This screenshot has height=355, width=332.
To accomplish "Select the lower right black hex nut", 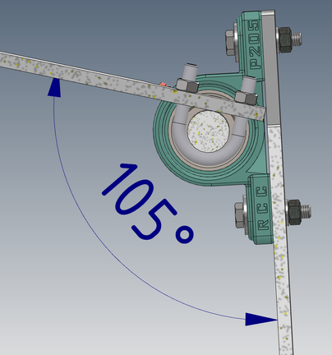I will tap(294, 212).
